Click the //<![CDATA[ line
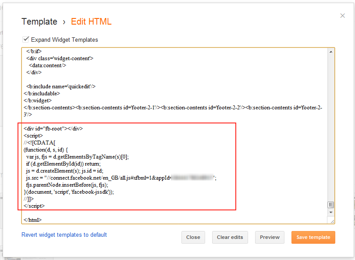 click(x=39, y=143)
